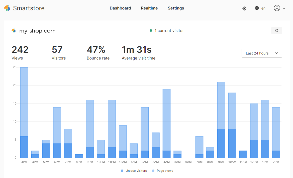Viewport: 293px width, 178px height.
Task: Click the Smartstore logo icon
Action: coord(7,8)
